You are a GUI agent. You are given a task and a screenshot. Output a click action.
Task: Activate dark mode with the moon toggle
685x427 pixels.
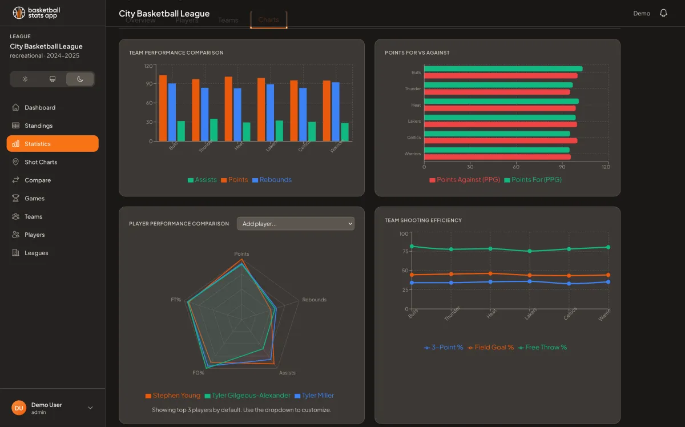coord(80,79)
